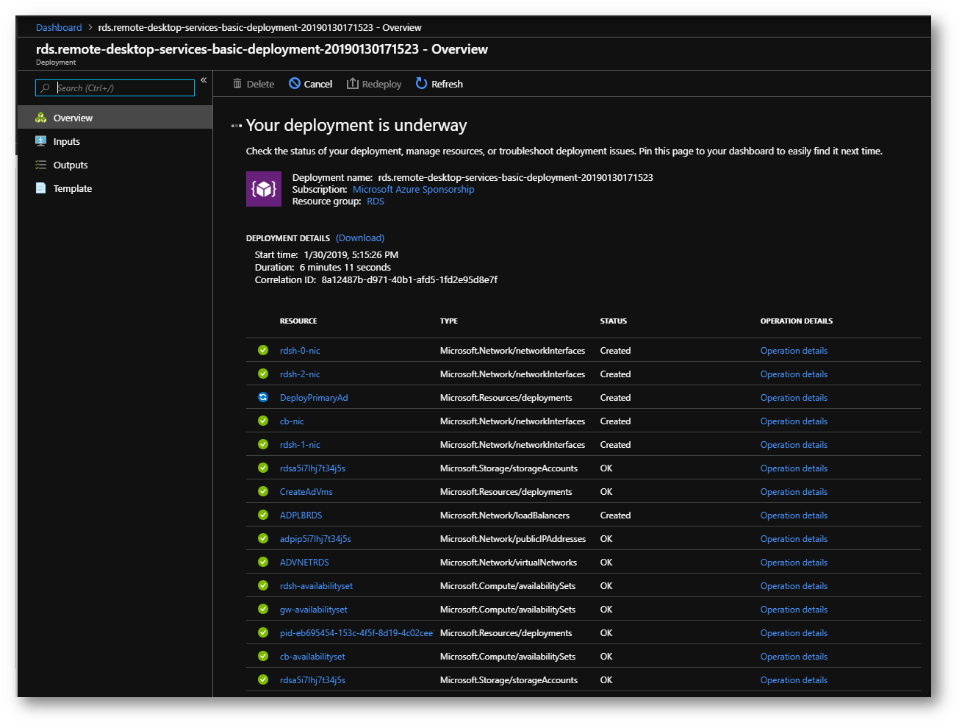Click the OPERATION DETAILS column header
This screenshot has width=962, height=728.
pyautogui.click(x=797, y=321)
